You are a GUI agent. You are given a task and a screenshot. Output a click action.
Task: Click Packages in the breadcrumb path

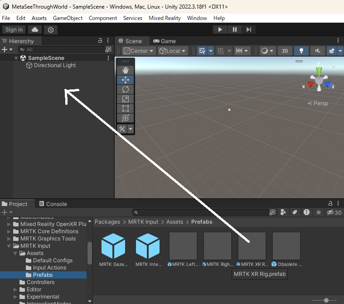click(107, 222)
